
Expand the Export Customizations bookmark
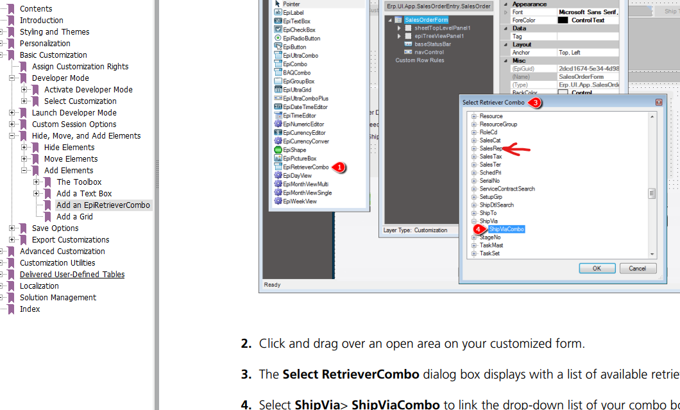[12, 239]
